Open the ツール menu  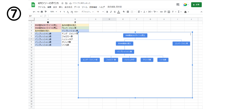point(85,7)
